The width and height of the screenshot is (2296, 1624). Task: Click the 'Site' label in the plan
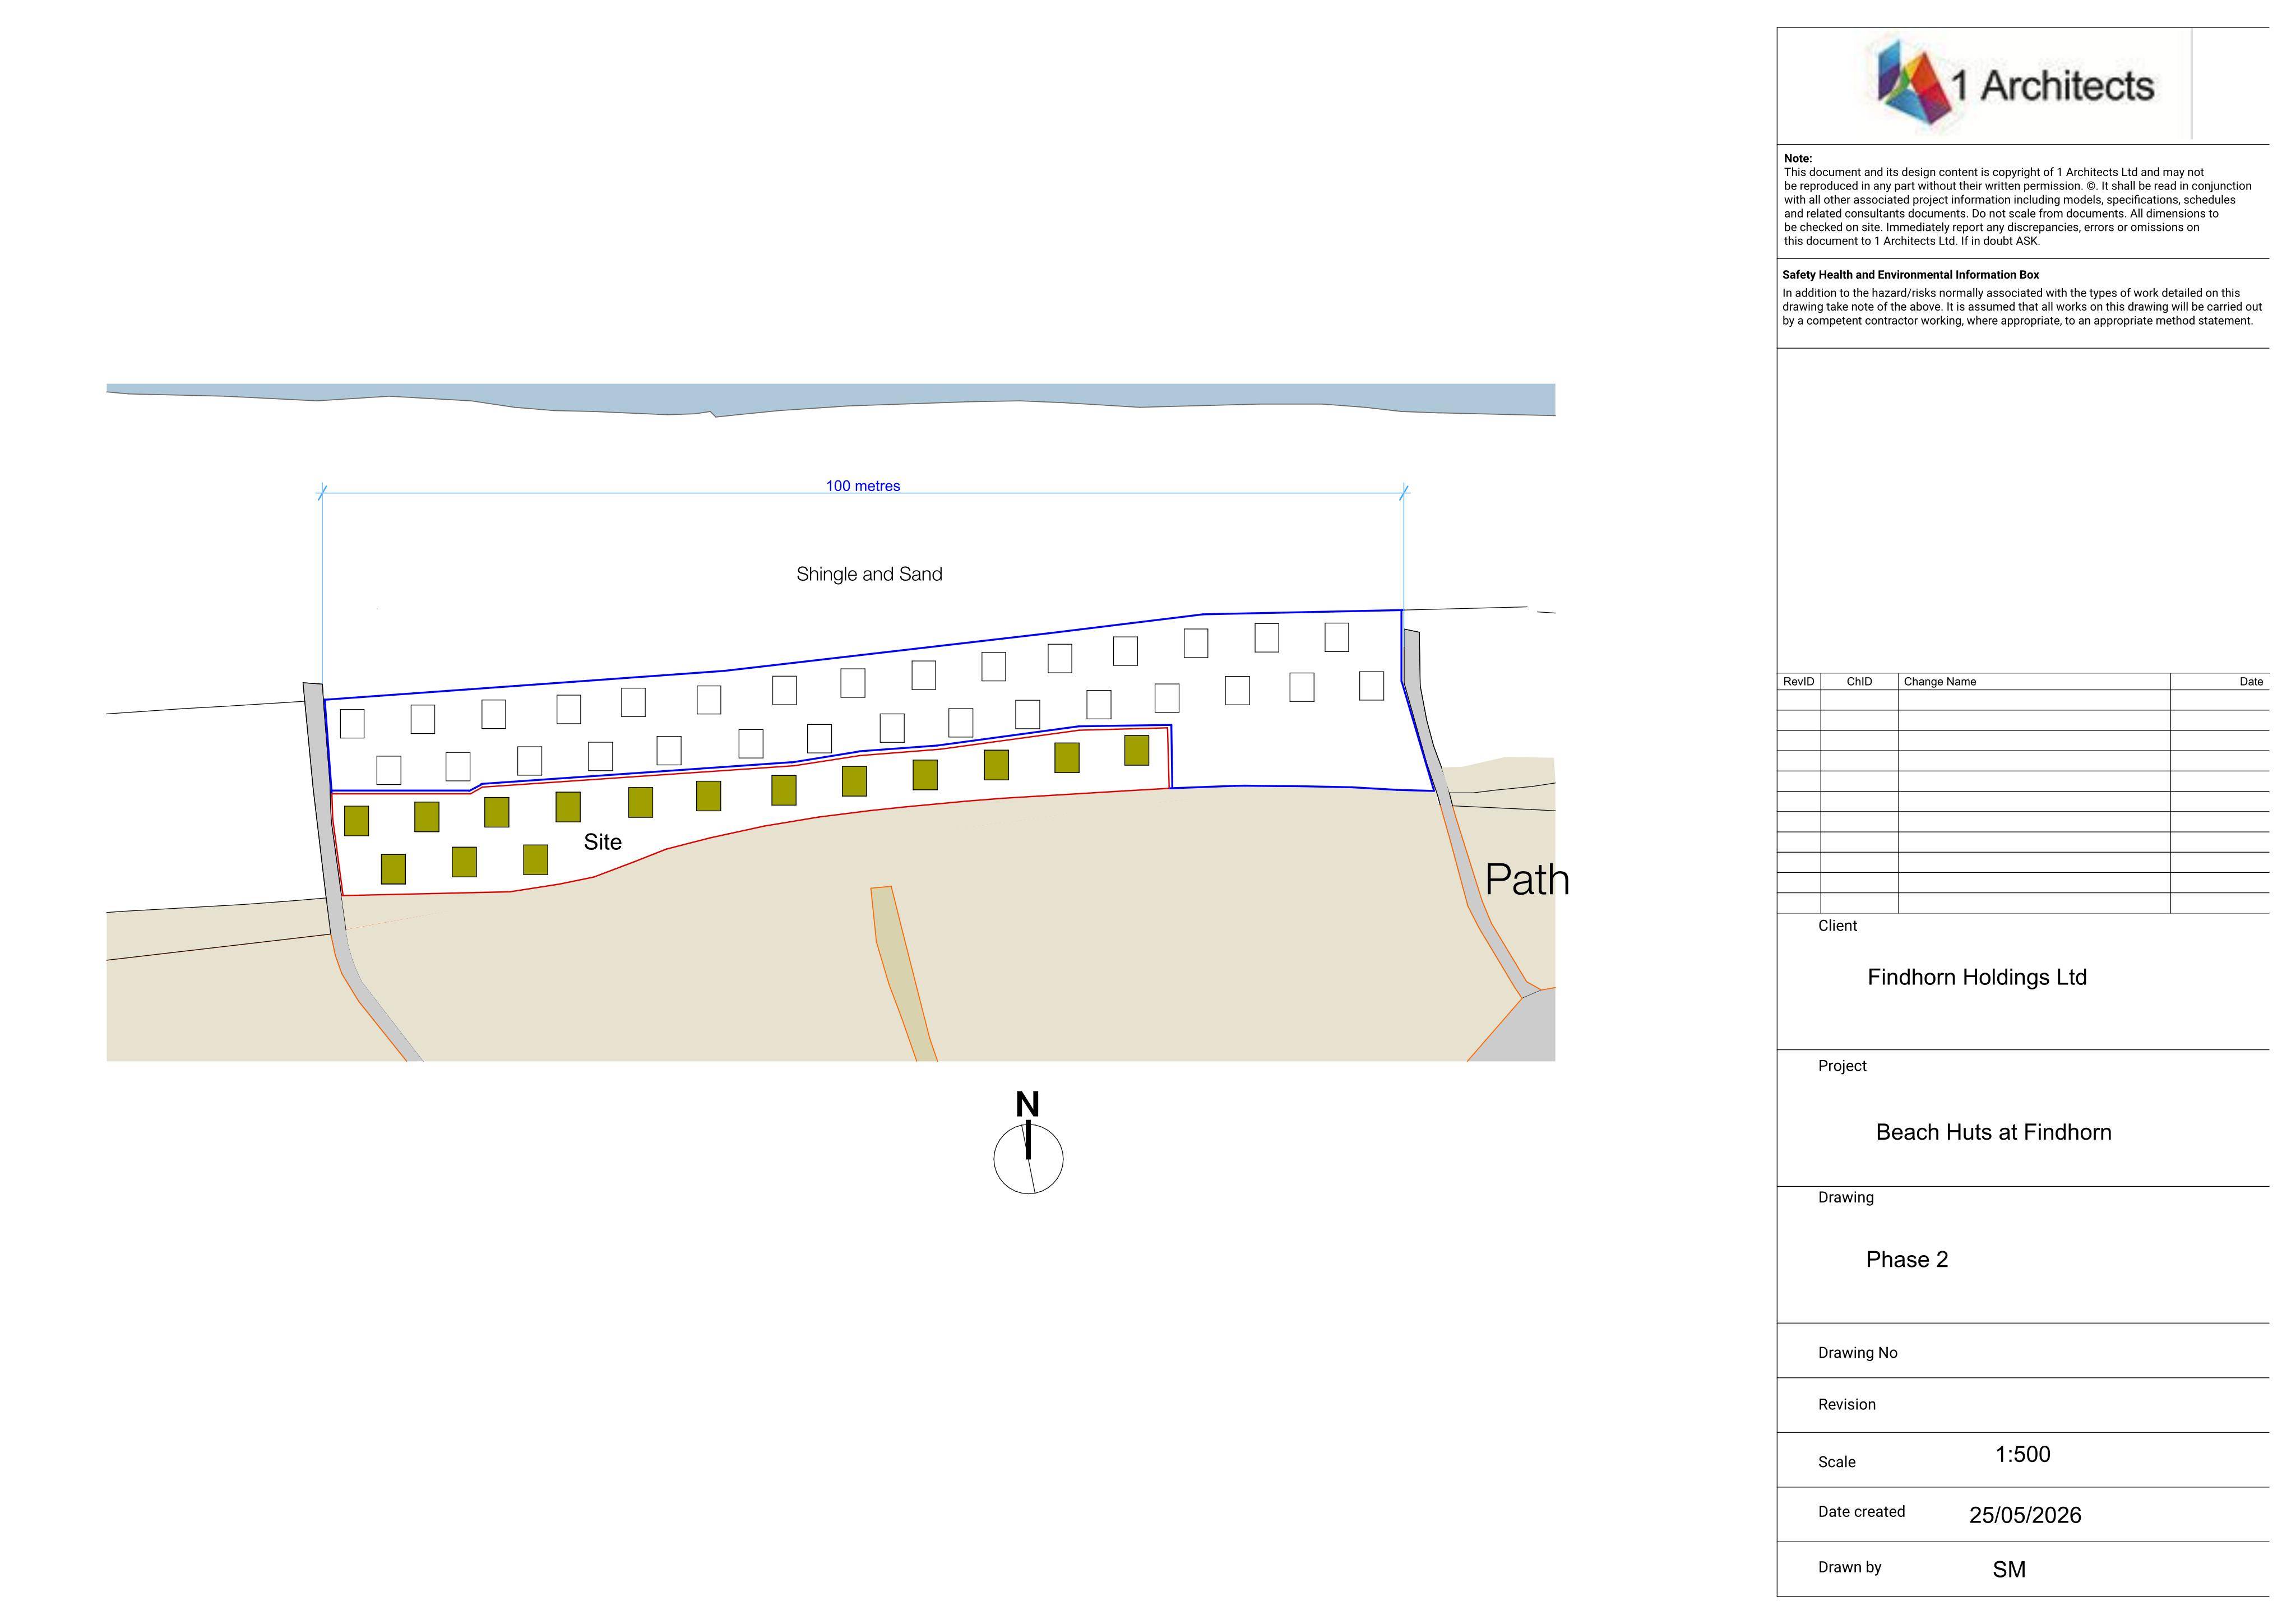coord(602,842)
